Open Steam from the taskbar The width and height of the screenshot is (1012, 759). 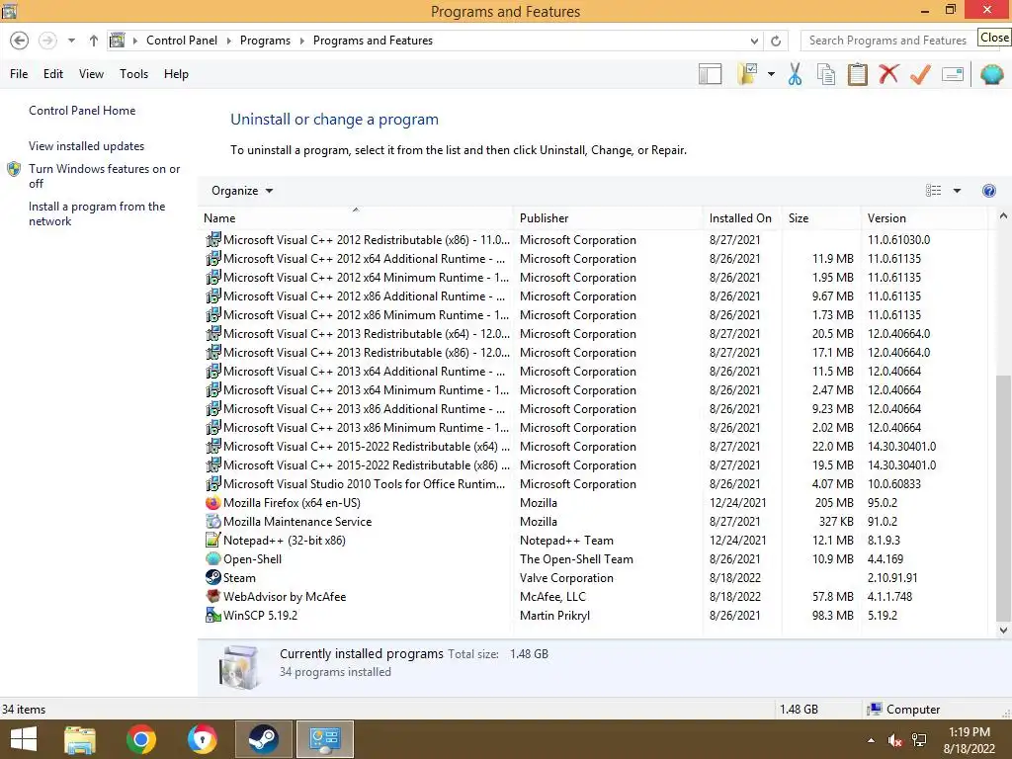pos(263,739)
